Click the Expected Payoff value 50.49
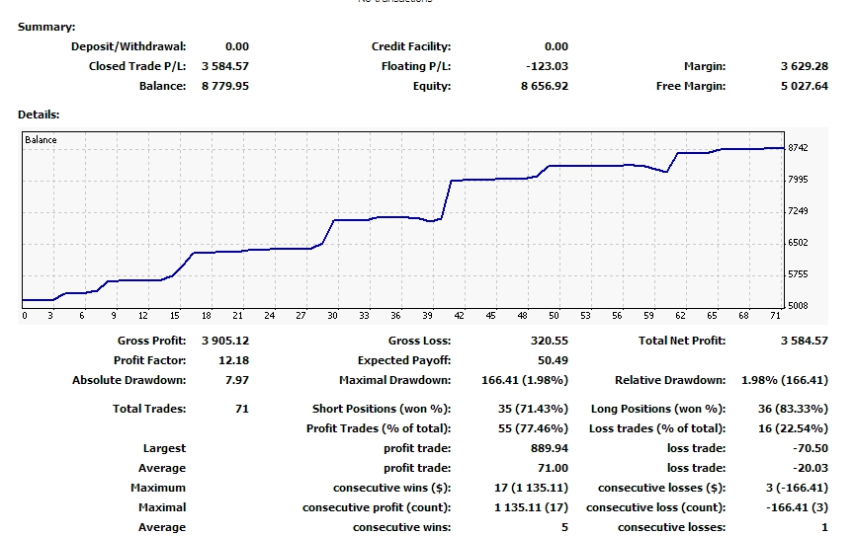856x536 pixels. [553, 360]
